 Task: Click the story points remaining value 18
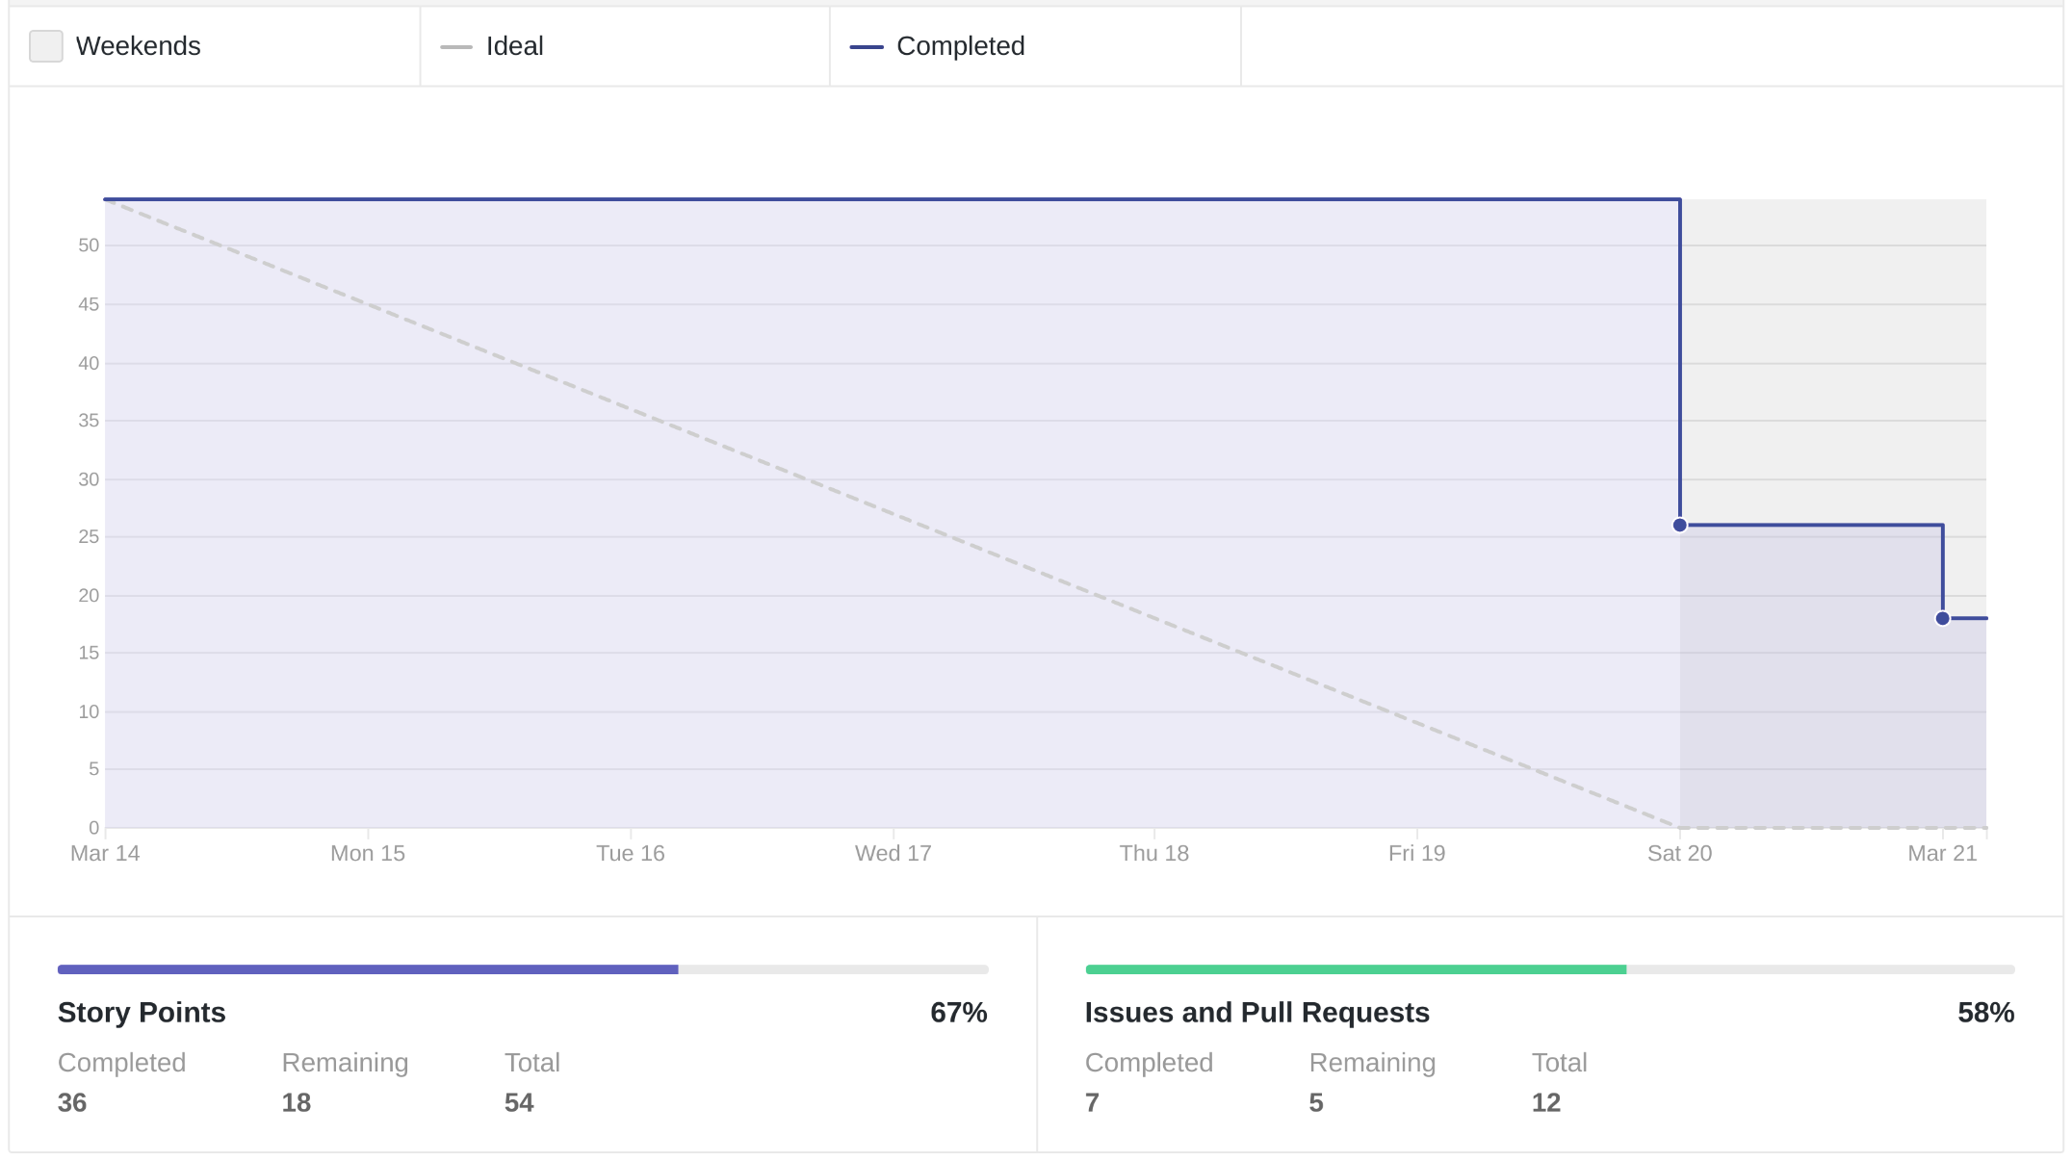pyautogui.click(x=297, y=1103)
